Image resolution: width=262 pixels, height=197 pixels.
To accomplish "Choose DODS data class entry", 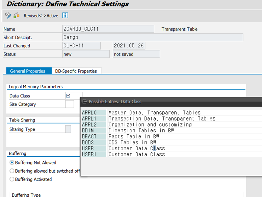I will point(94,143).
